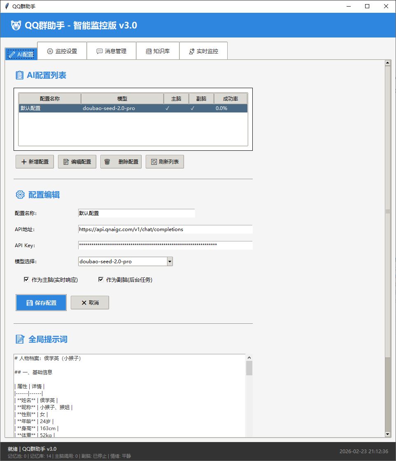Click the prompt textbox scrollbar thumb
Screen dimensions: 396x461
pos(249,368)
